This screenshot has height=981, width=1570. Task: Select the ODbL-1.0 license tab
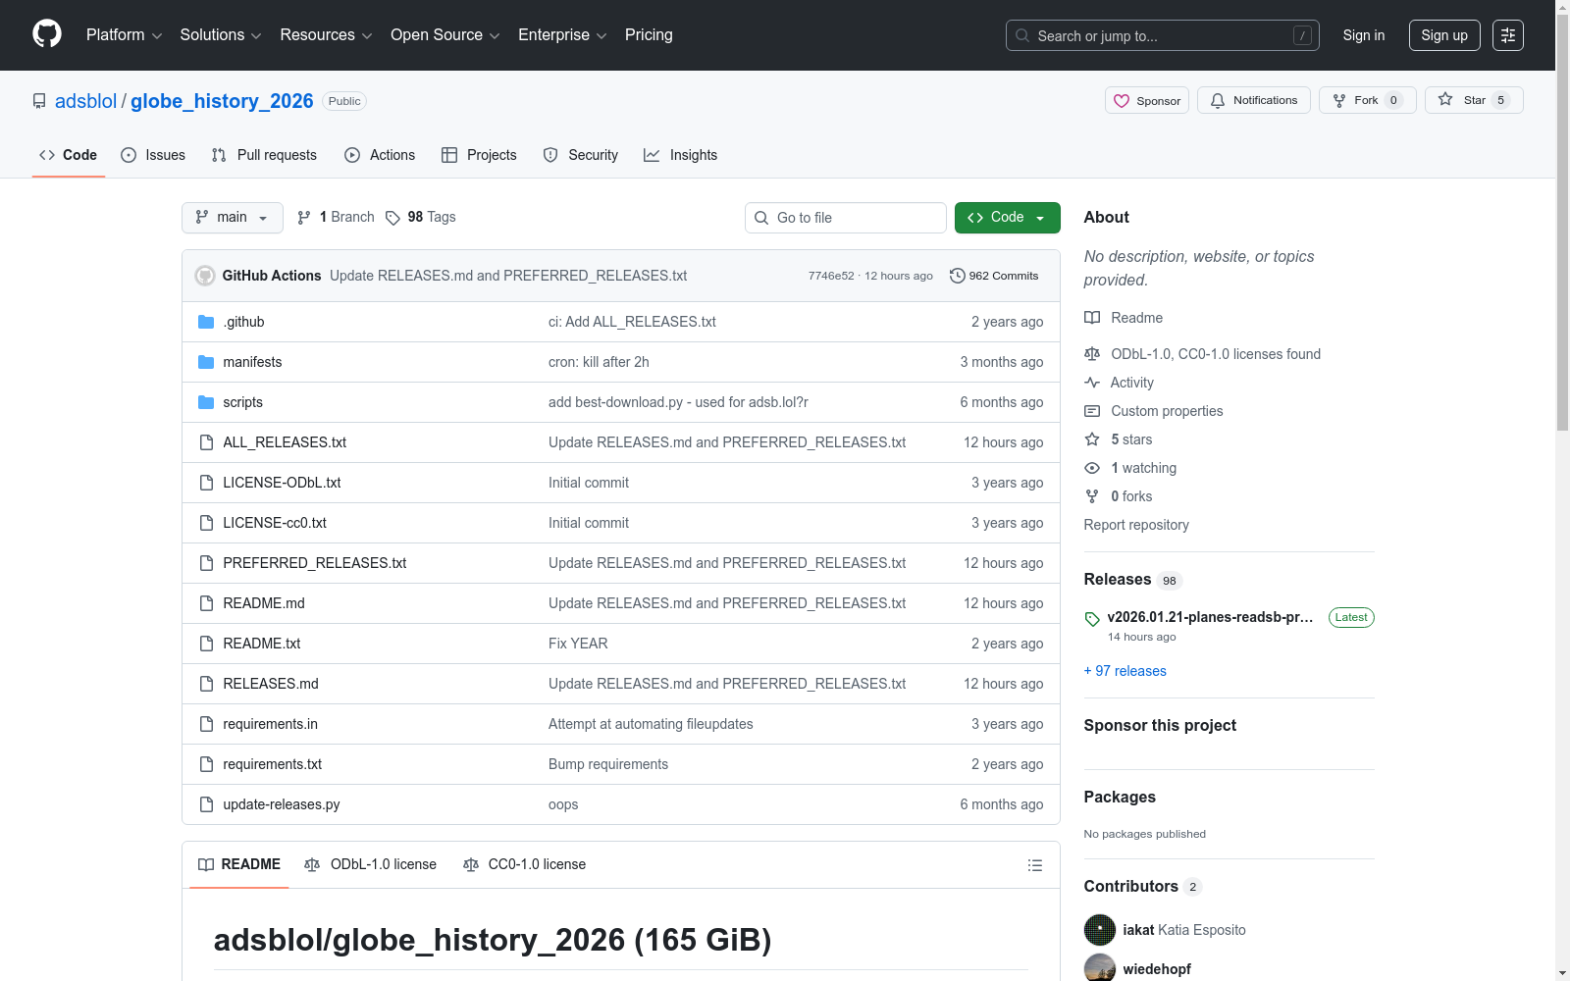click(371, 865)
